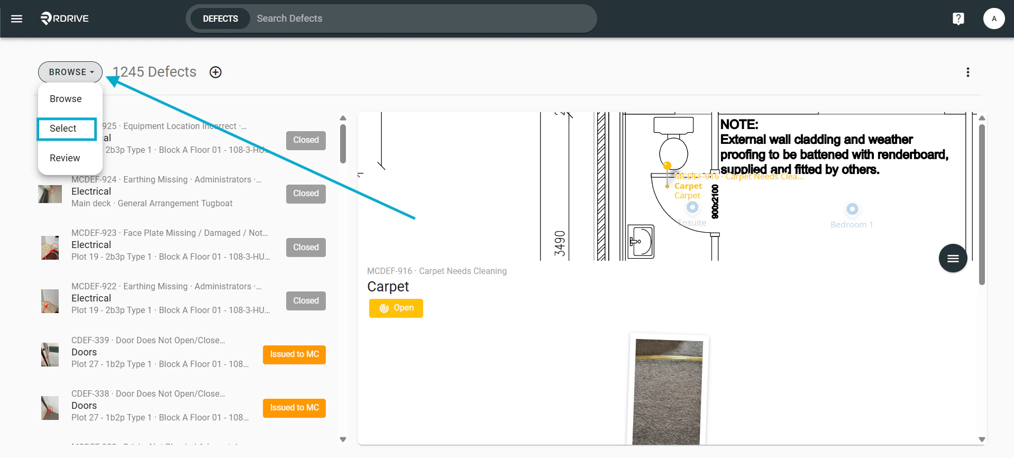Select CDEF-338 Door Does Not Open/Close text

[148, 394]
